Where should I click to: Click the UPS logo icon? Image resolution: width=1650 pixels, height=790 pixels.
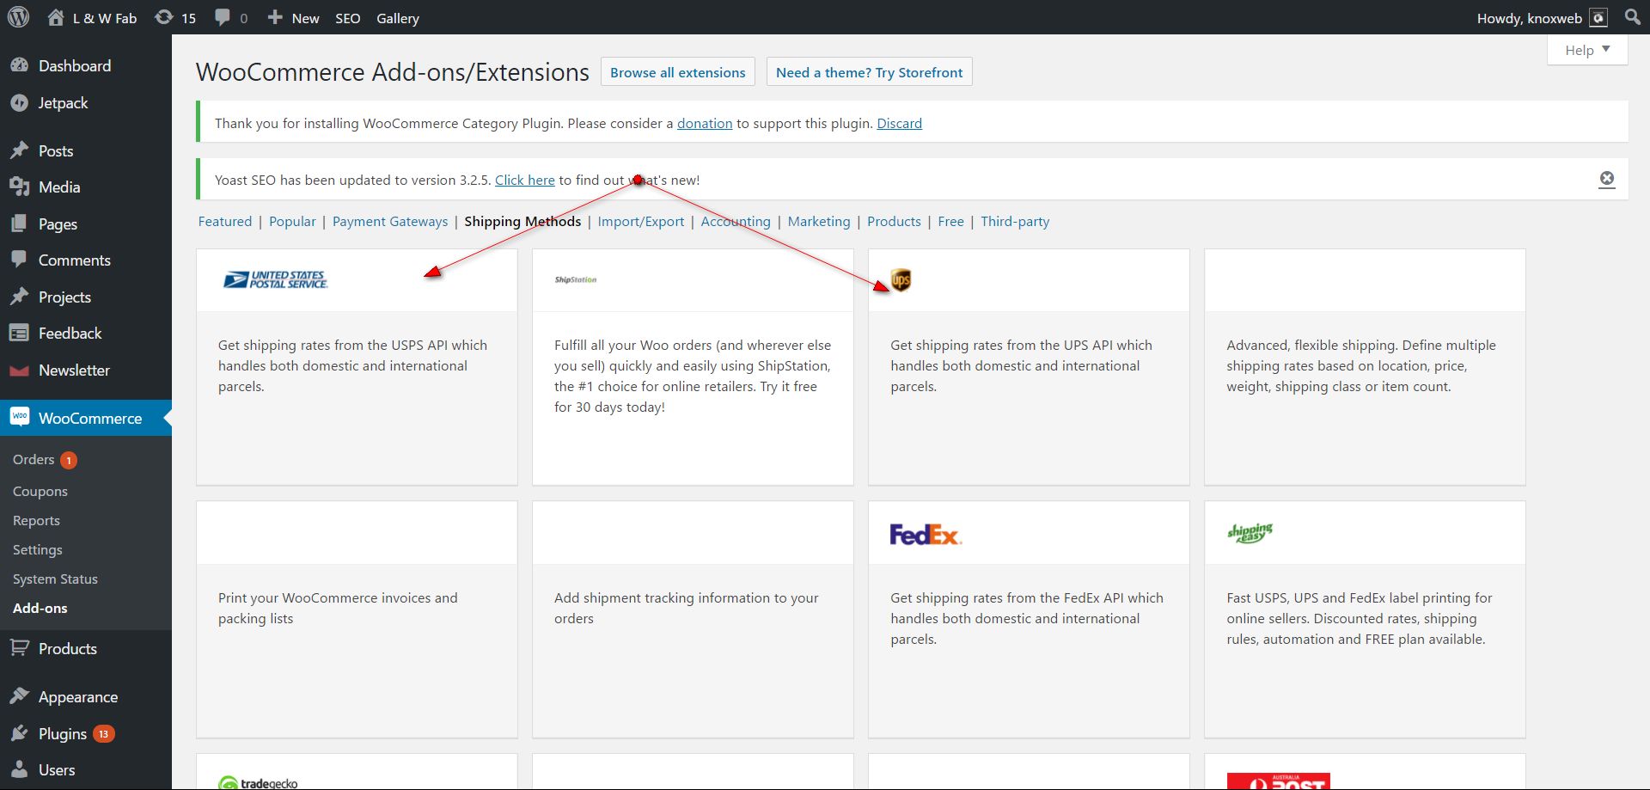click(x=901, y=280)
